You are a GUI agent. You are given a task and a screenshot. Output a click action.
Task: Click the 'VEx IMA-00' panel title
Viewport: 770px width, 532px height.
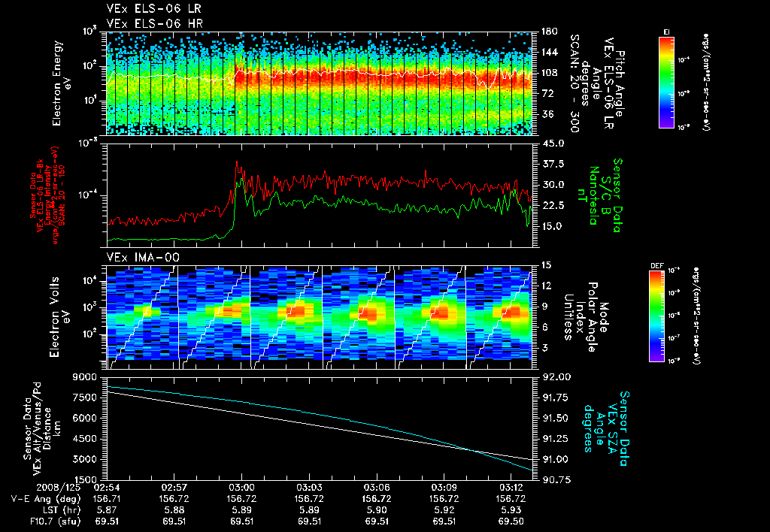143,257
